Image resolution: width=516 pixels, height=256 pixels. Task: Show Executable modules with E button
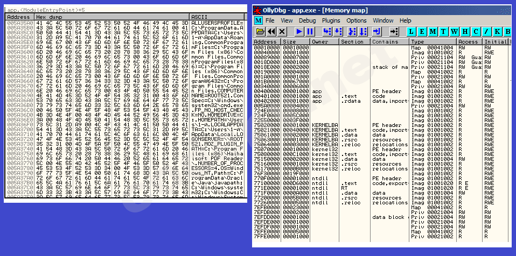pyautogui.click(x=423, y=32)
